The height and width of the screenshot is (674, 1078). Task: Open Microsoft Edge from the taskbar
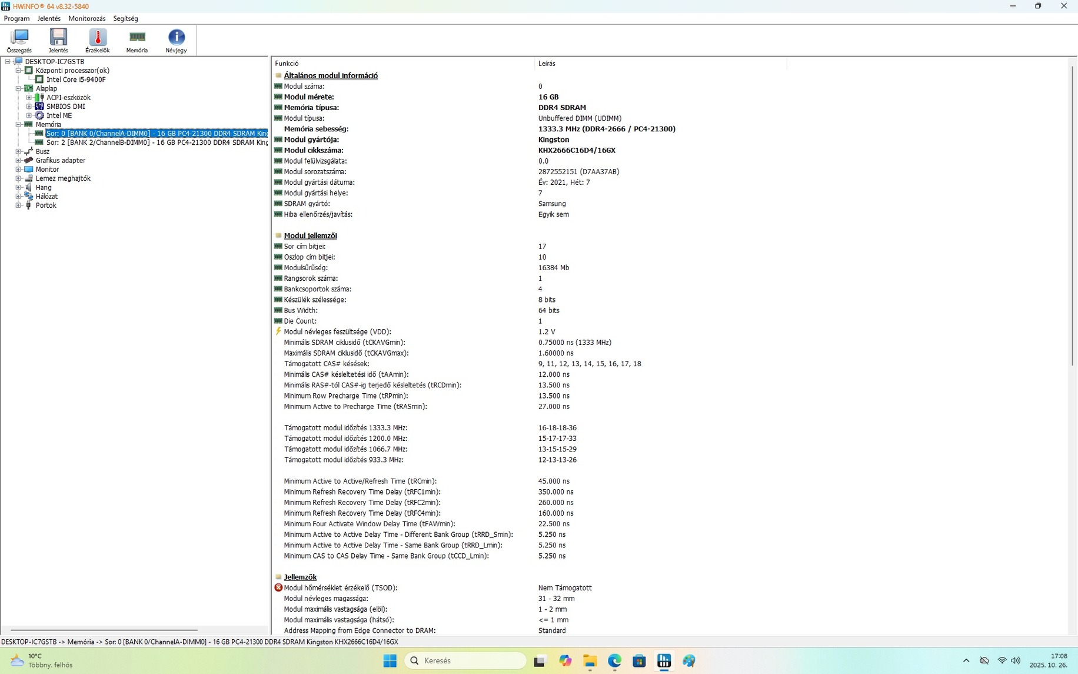614,660
